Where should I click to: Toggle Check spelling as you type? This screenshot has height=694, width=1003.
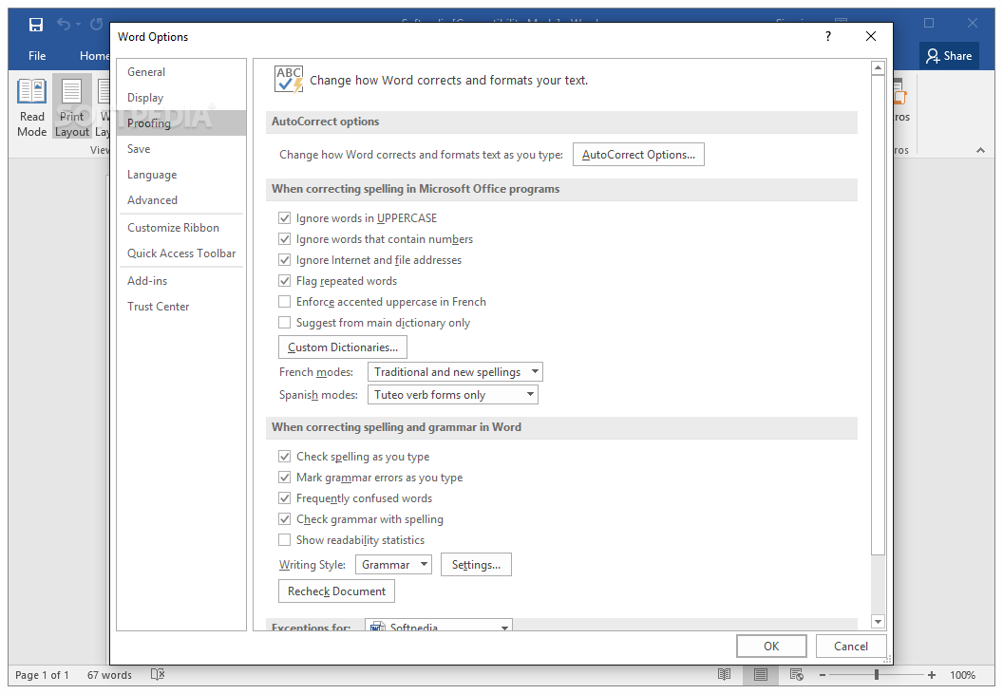(285, 457)
